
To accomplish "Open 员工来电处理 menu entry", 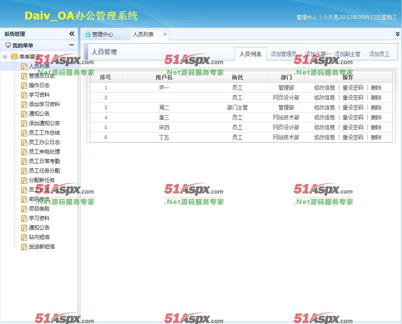I will click(44, 151).
